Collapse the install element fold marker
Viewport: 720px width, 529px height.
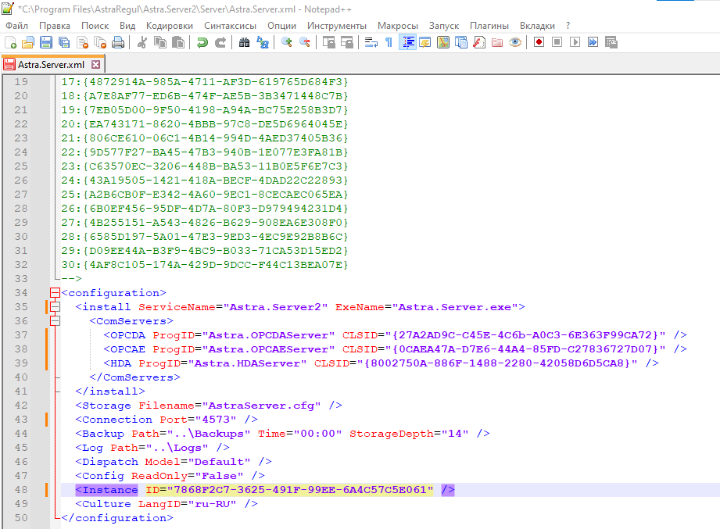pos(55,307)
